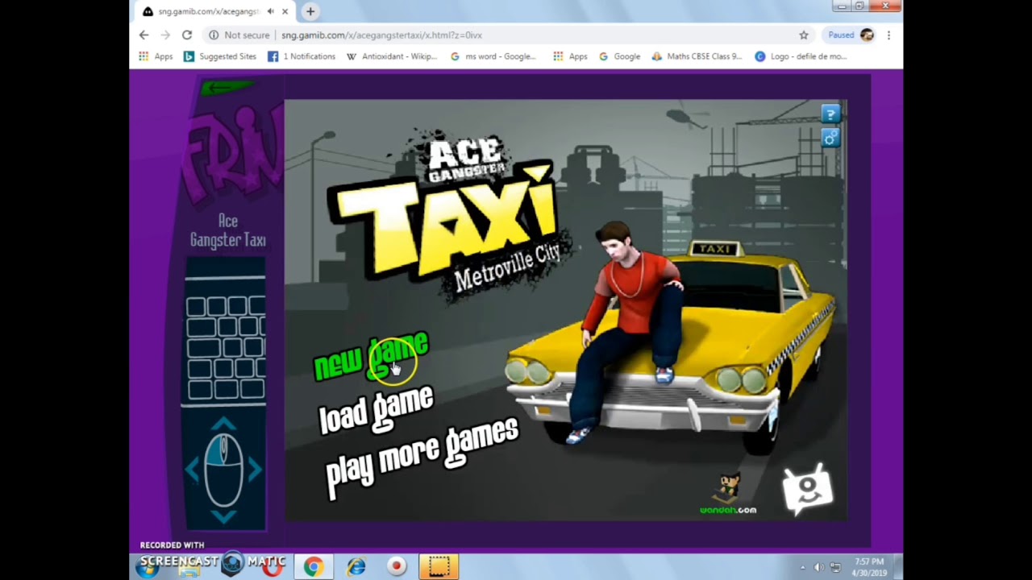Mute the tab via speaker icon
The height and width of the screenshot is (580, 1032).
coord(270,11)
